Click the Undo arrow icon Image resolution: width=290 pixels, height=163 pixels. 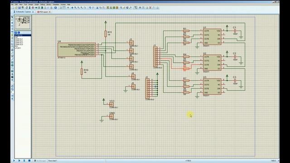point(90,8)
